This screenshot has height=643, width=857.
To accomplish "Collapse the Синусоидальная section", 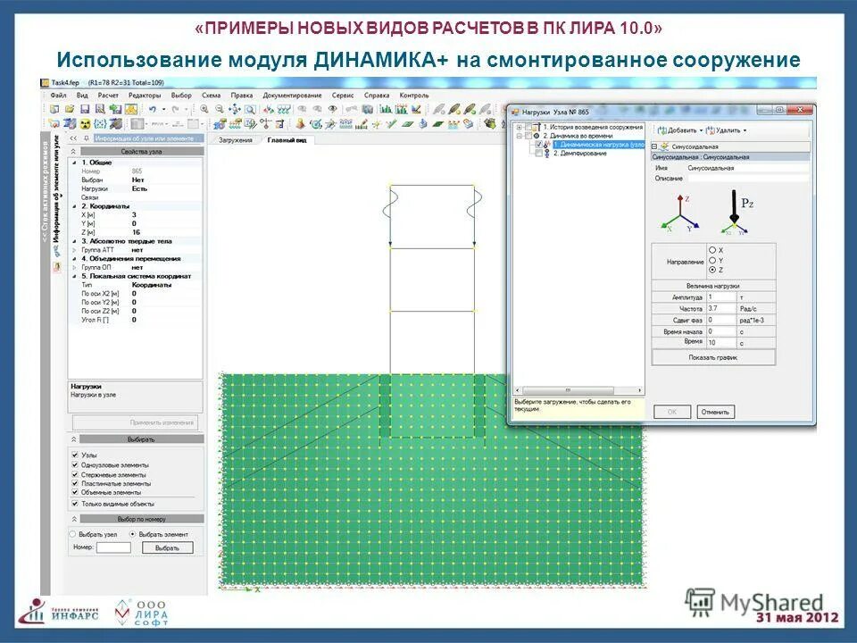I will 654,146.
